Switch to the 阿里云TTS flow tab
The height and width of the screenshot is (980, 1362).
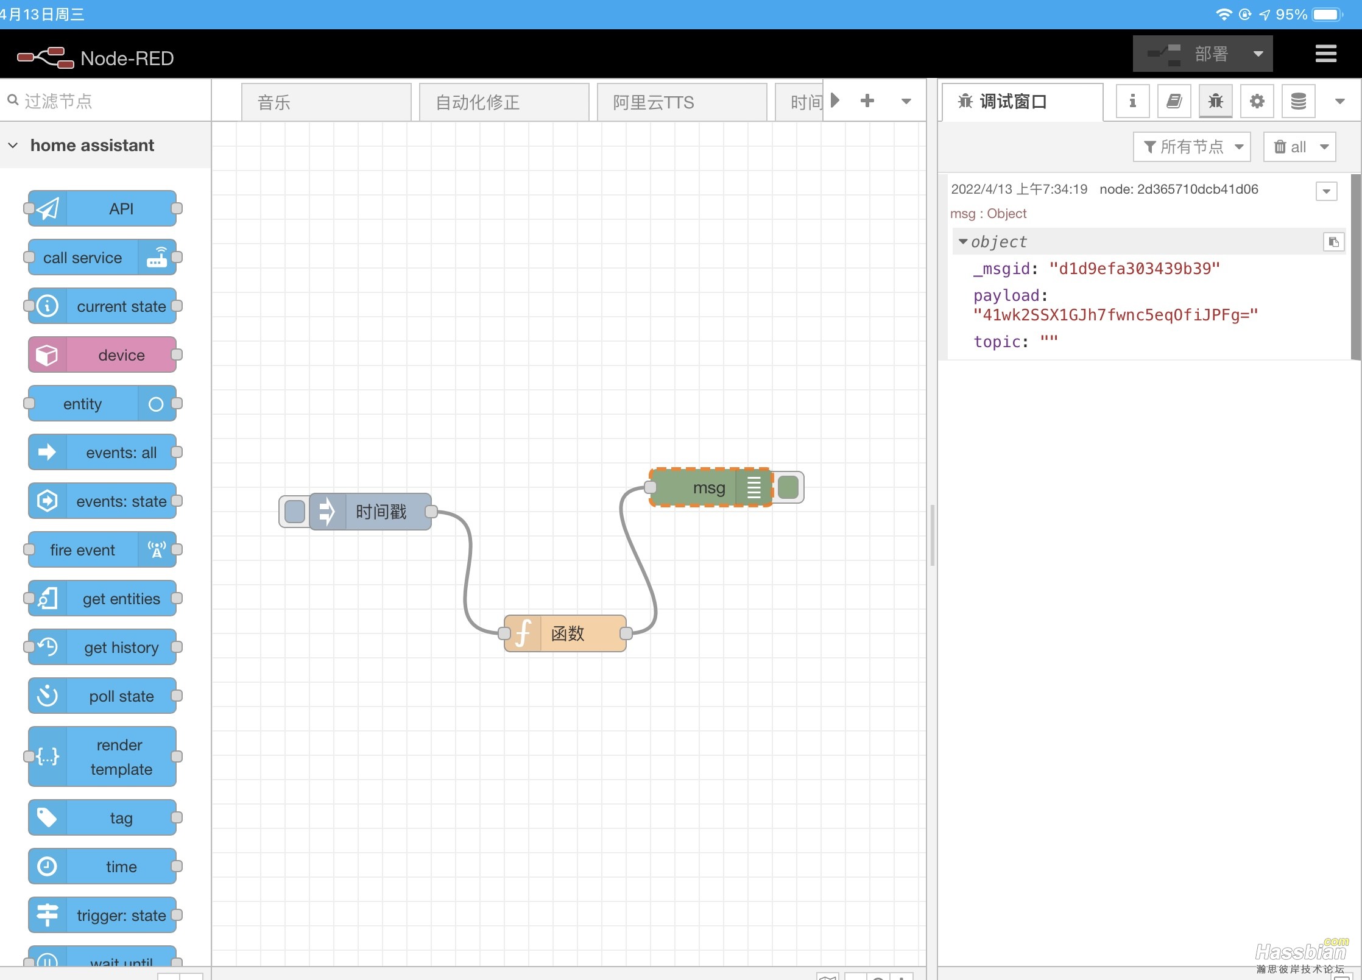[x=682, y=102]
